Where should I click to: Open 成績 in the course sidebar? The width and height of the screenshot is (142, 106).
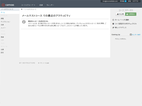point(2,25)
